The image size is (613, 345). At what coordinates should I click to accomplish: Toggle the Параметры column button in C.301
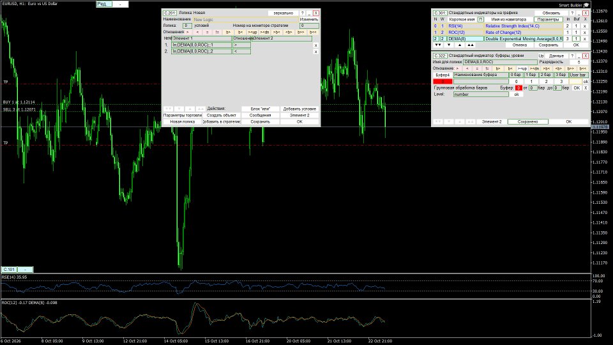(548, 19)
